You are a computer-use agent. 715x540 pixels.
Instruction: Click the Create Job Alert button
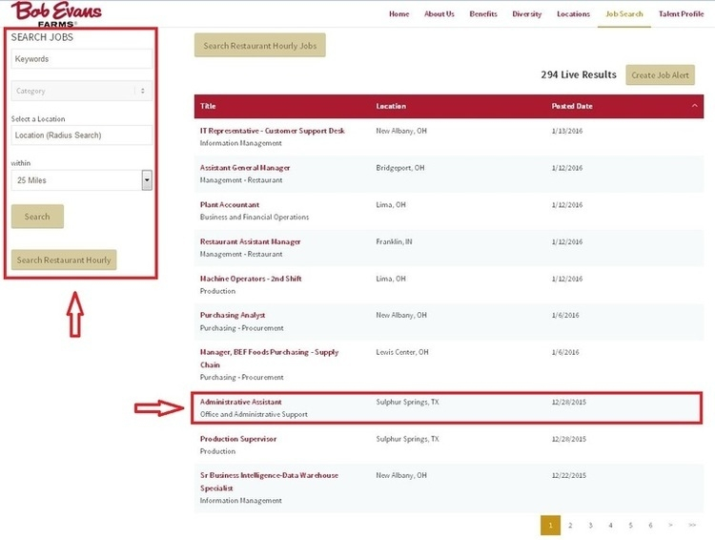660,74
